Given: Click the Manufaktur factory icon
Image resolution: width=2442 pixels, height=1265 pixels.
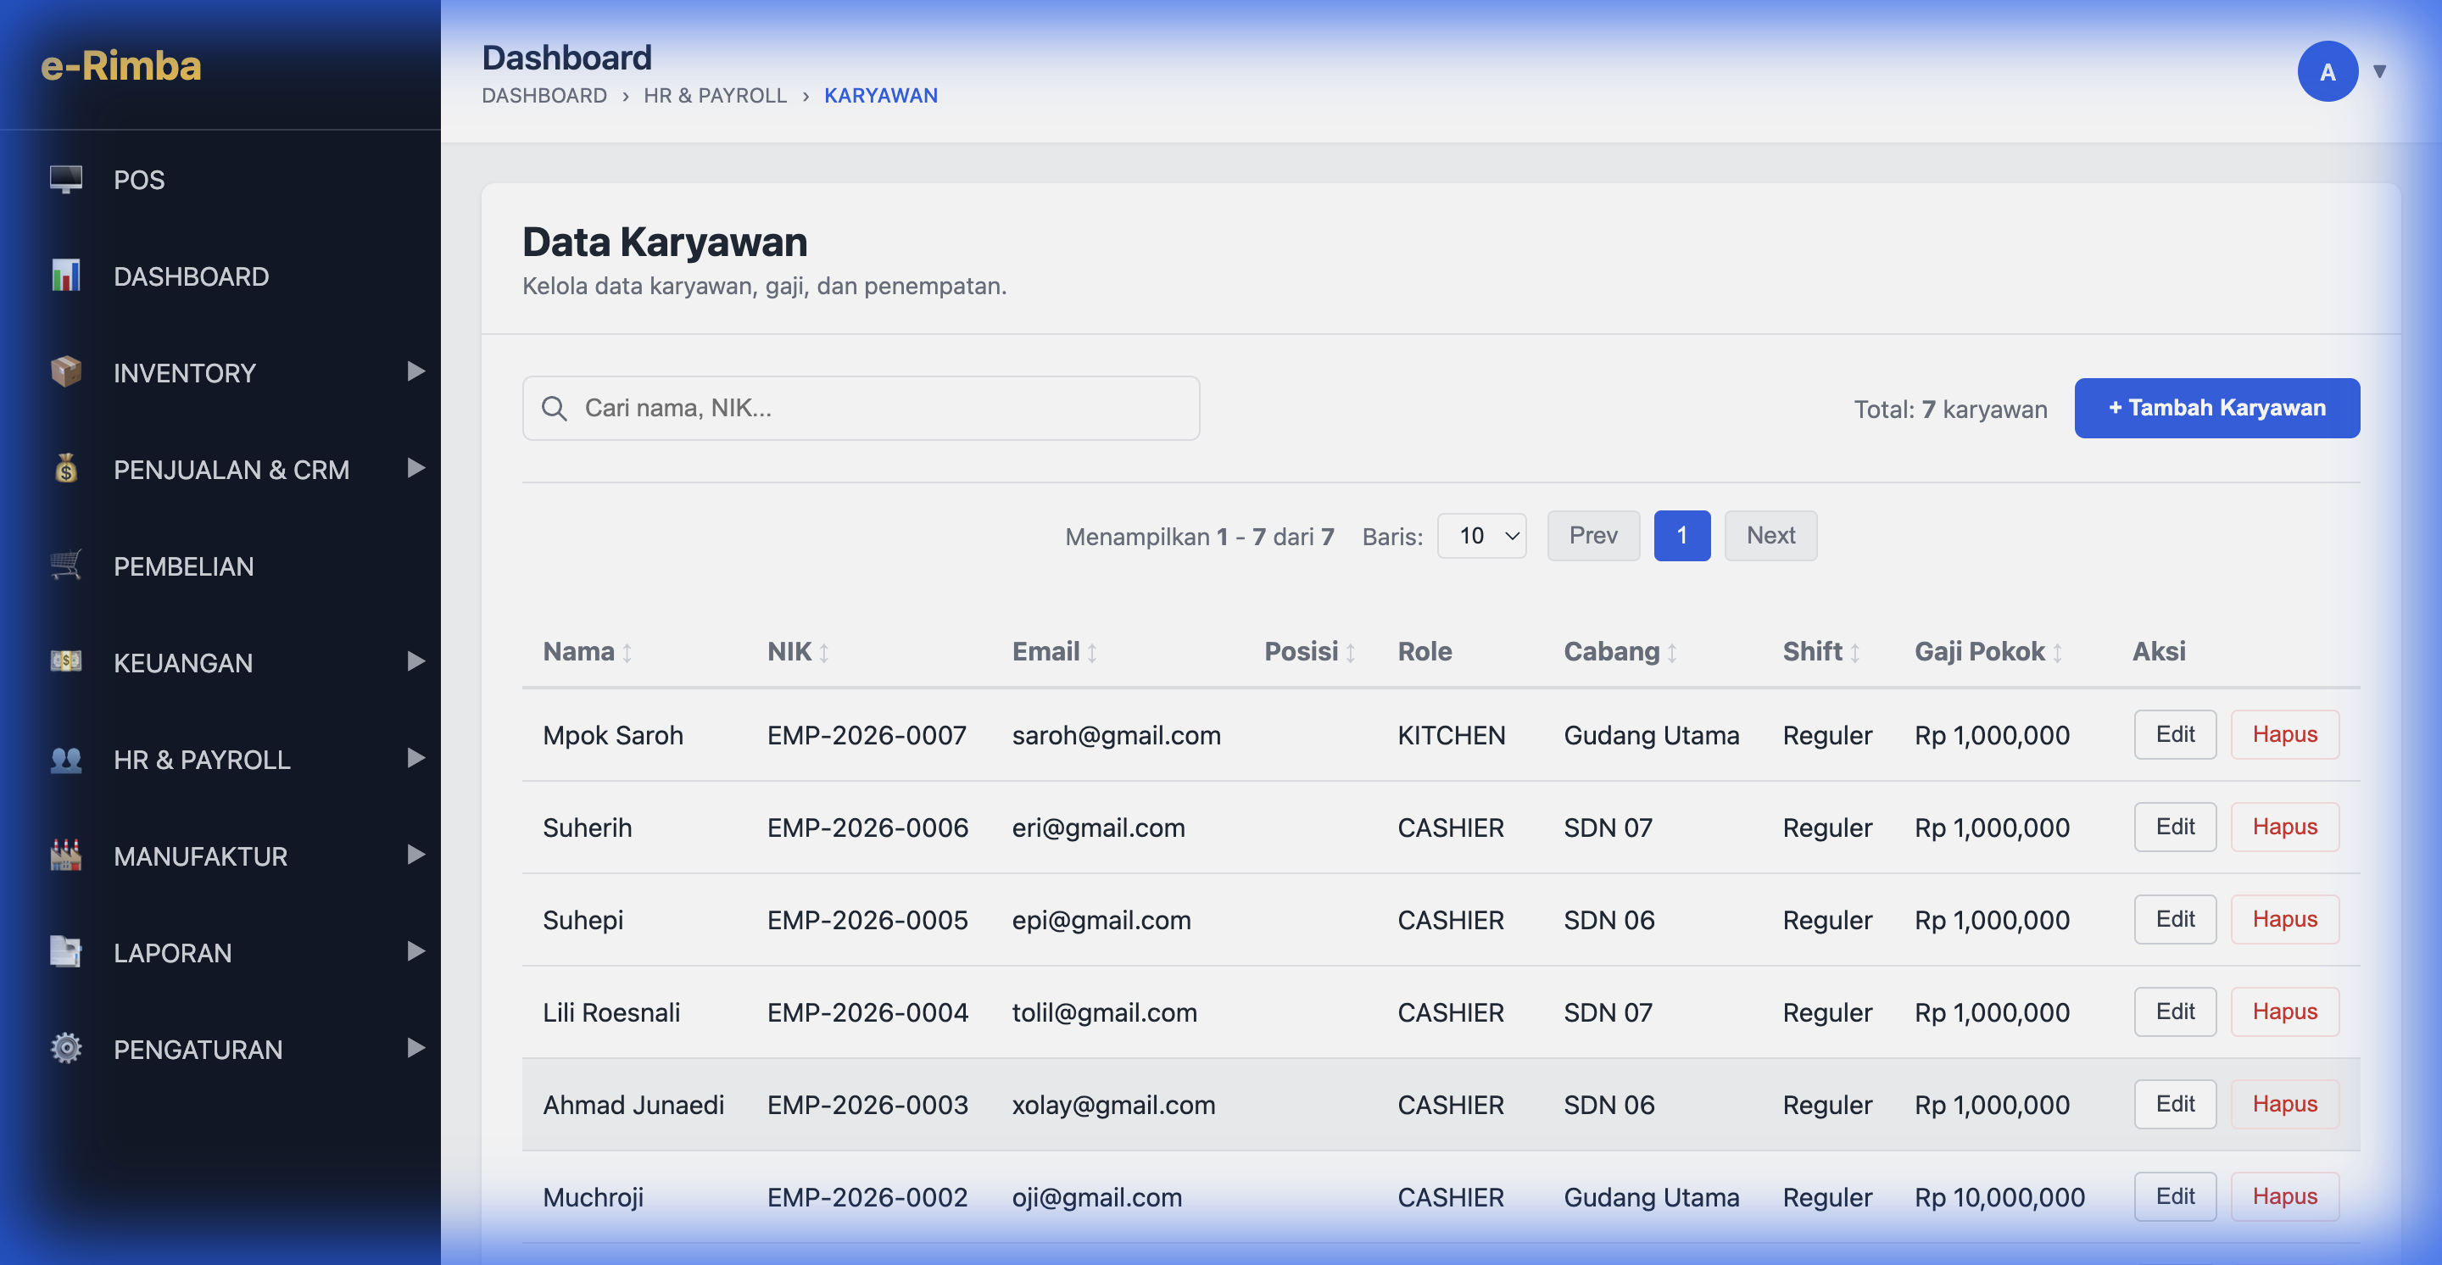Looking at the screenshot, I should click(x=65, y=855).
